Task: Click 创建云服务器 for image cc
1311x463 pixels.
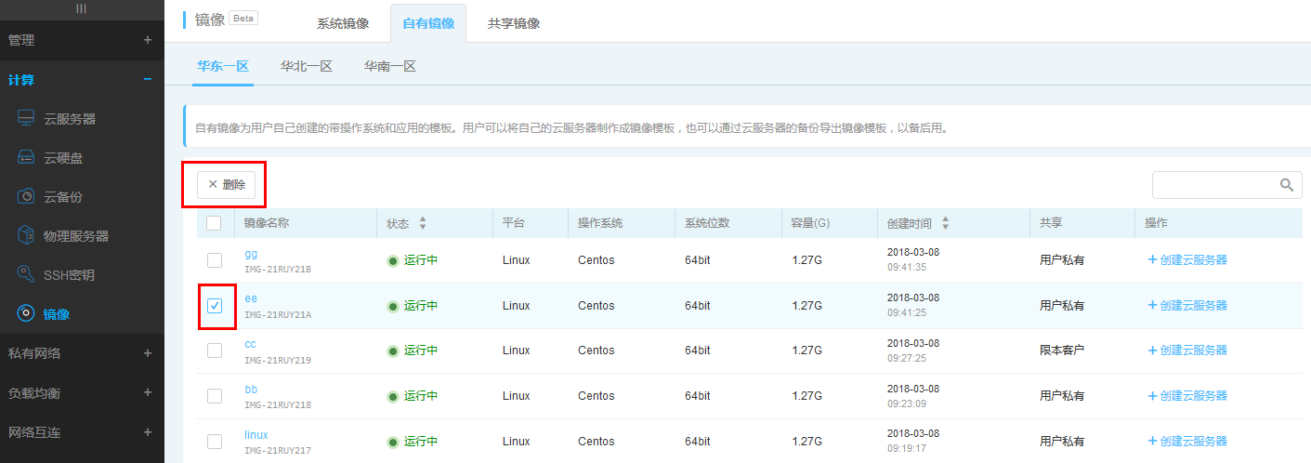Action: [x=1187, y=351]
